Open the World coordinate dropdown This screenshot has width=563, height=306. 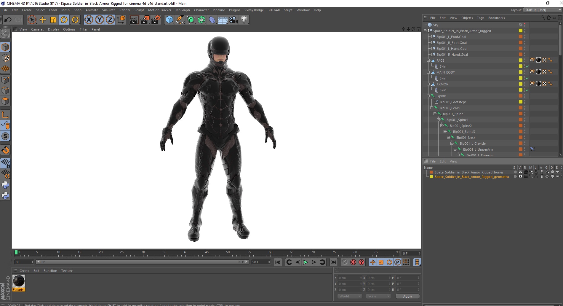pos(350,296)
